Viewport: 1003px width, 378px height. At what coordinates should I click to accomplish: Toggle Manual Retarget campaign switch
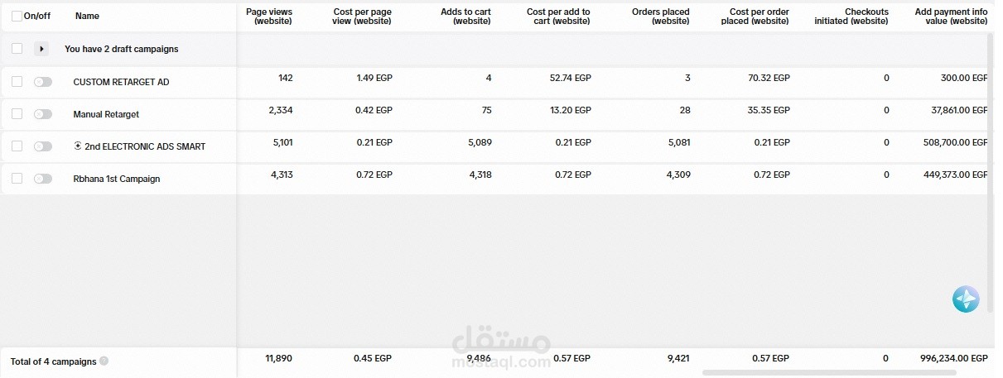coord(43,114)
